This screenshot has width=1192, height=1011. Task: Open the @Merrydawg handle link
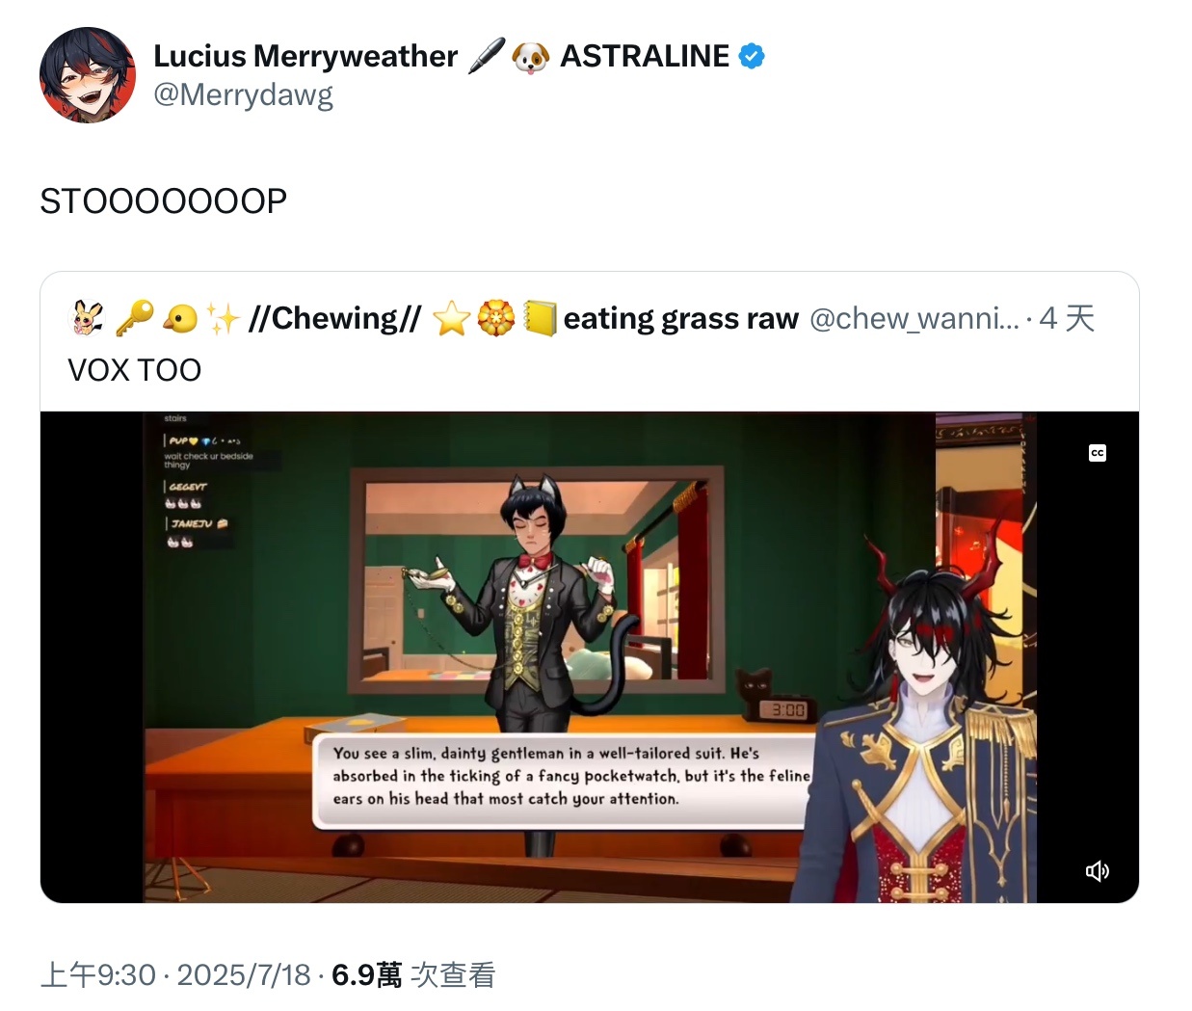244,94
